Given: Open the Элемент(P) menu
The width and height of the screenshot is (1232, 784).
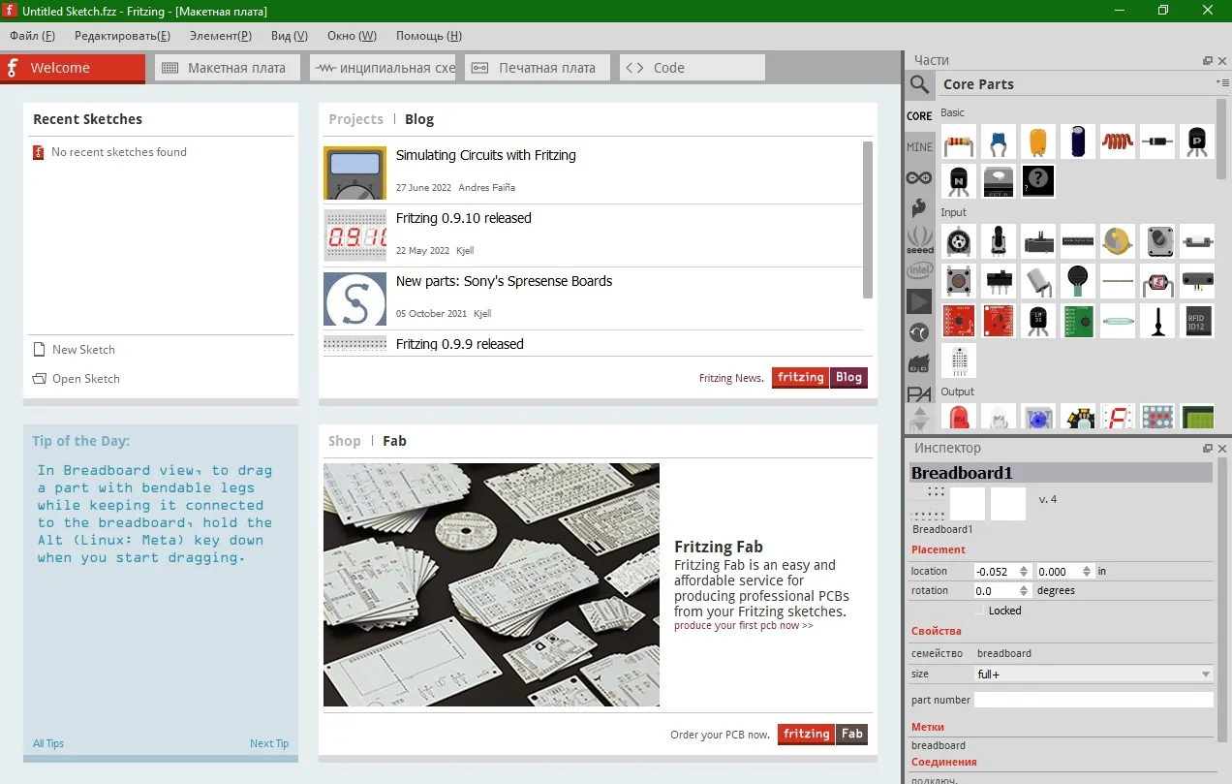Looking at the screenshot, I should click(x=221, y=36).
